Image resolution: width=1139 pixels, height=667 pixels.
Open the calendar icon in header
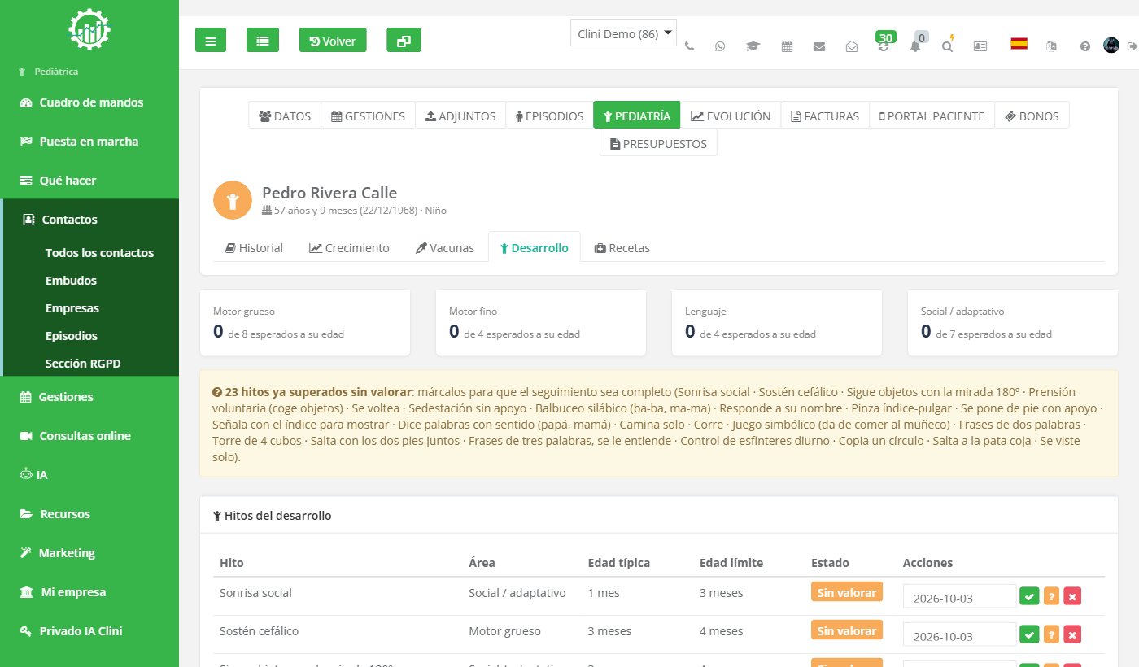point(787,46)
